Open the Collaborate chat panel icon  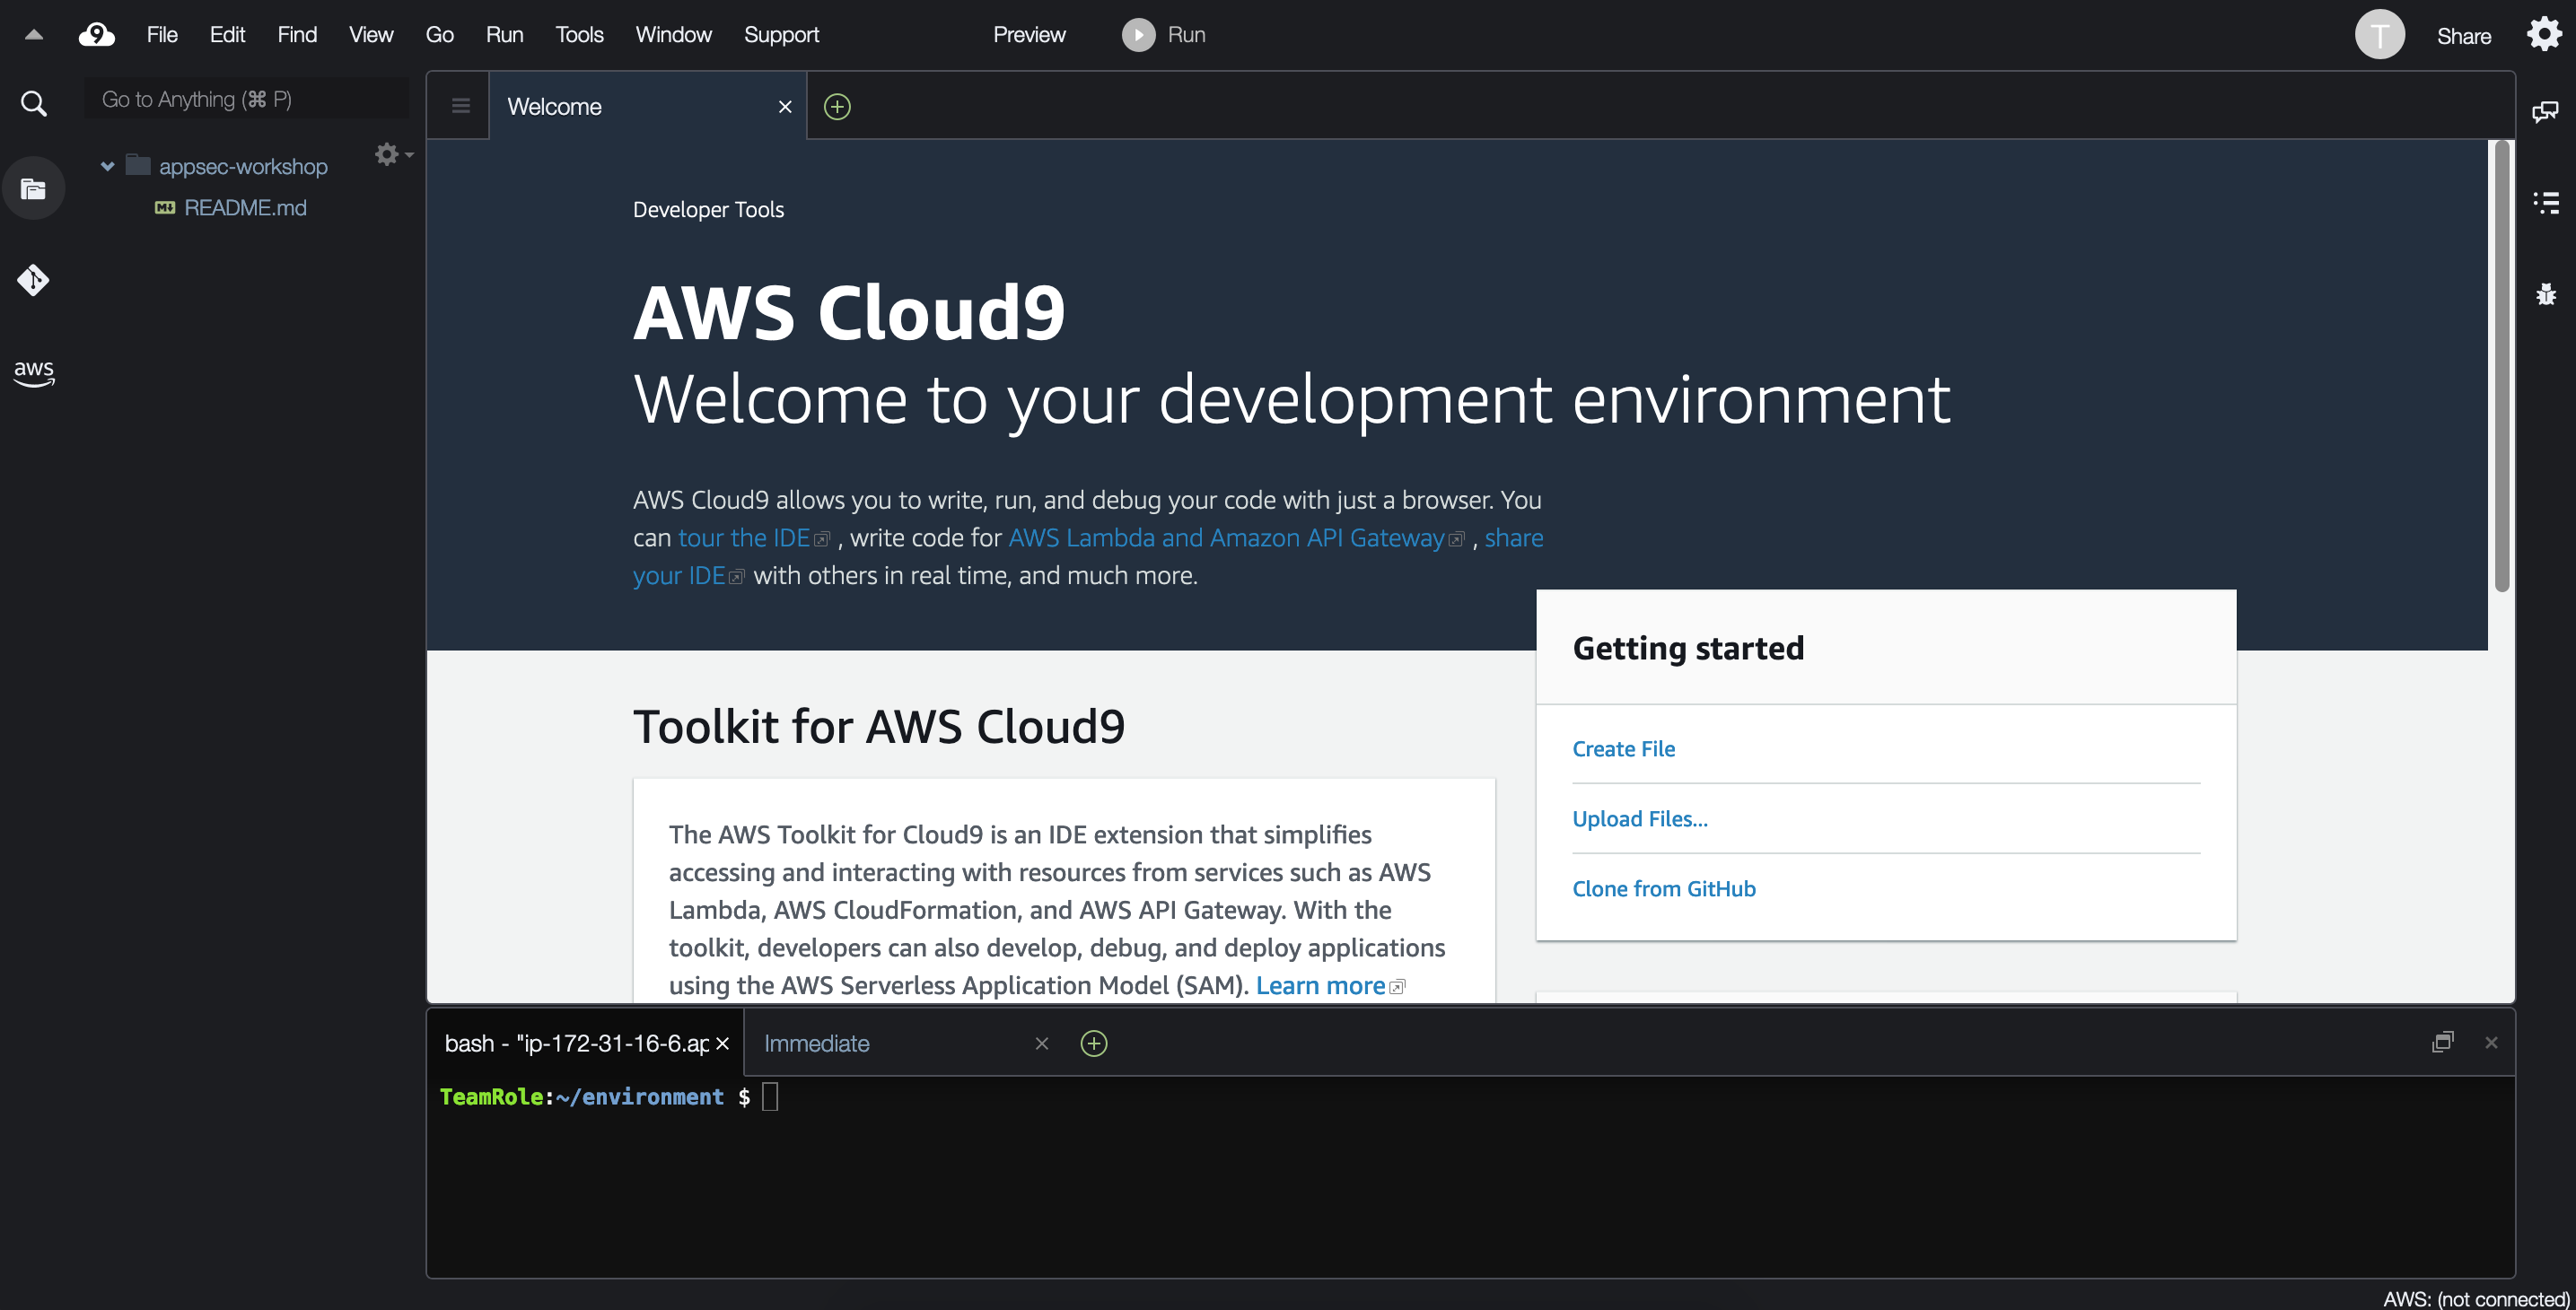[2545, 111]
